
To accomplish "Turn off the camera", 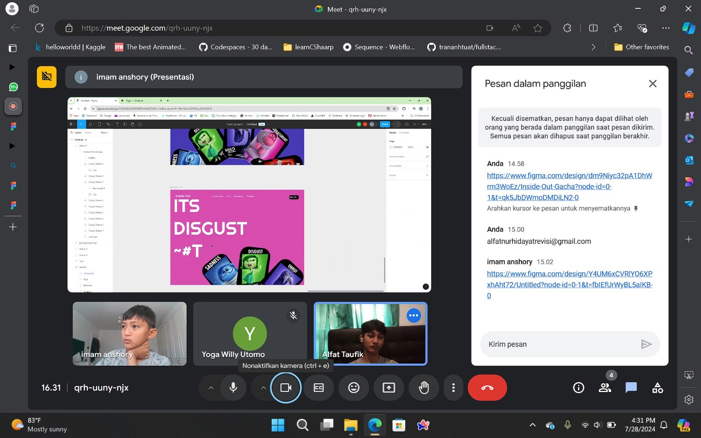I will click(x=286, y=387).
